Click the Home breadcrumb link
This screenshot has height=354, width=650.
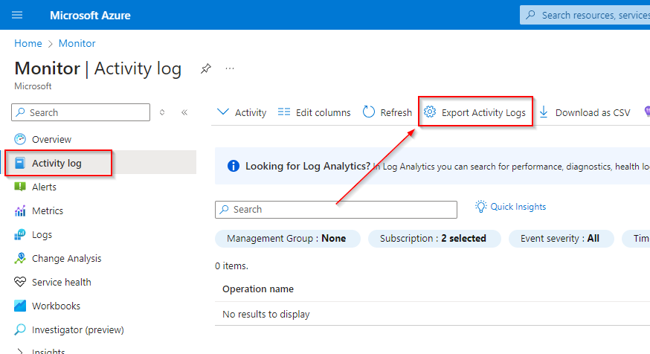tap(28, 43)
